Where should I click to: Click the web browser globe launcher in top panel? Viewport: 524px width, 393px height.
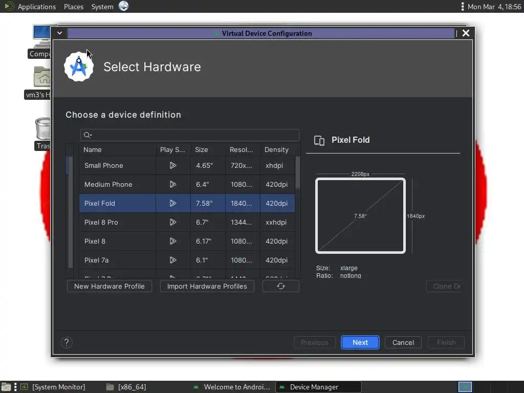pos(124,6)
